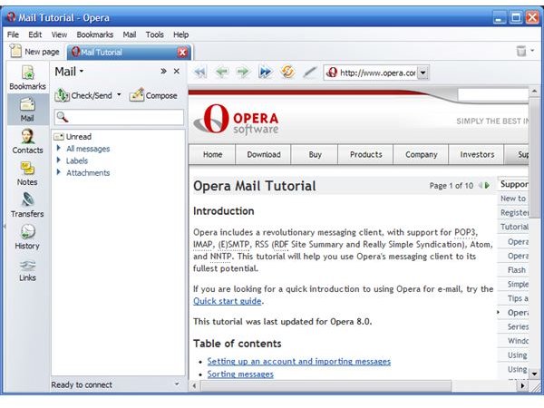The width and height of the screenshot is (544, 408).
Task: Expand the All messages tree item
Action: 59,148
